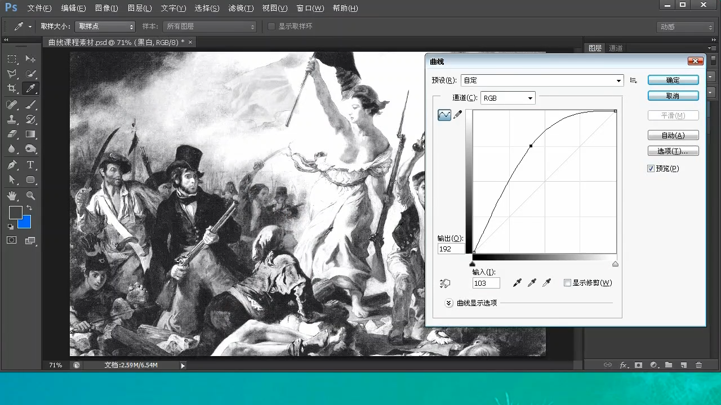This screenshot has height=405, width=721.
Task: Open the 取样大小 sample size dropdown
Action: point(105,26)
